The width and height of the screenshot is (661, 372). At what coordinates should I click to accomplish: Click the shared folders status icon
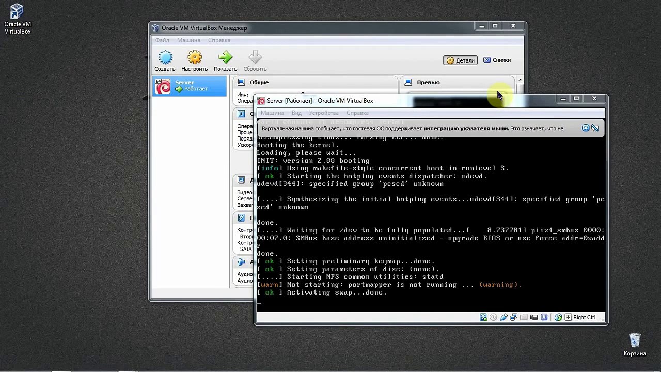pos(524,317)
